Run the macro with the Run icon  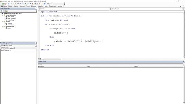[26, 4]
